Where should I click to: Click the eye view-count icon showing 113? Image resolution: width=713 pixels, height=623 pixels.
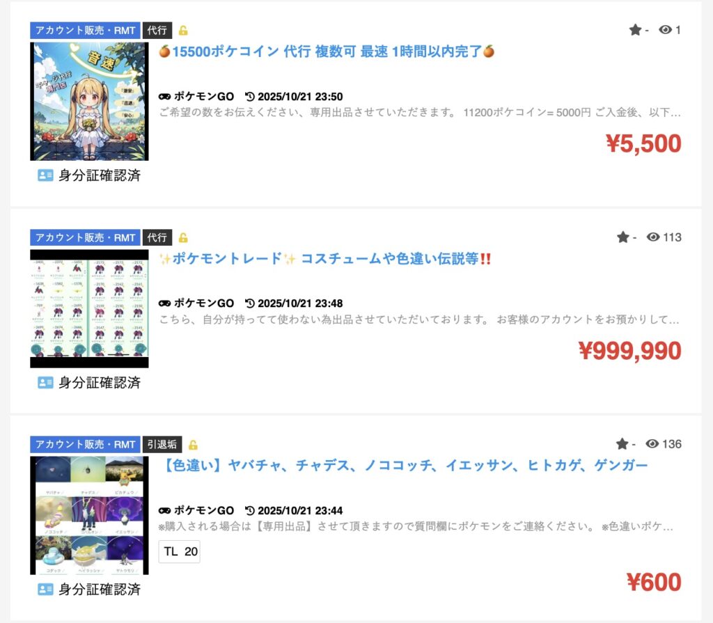click(x=653, y=237)
